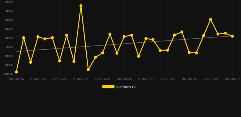Click the 9000 y-axis label
Screen dimensions: 241x117
[9, 65]
